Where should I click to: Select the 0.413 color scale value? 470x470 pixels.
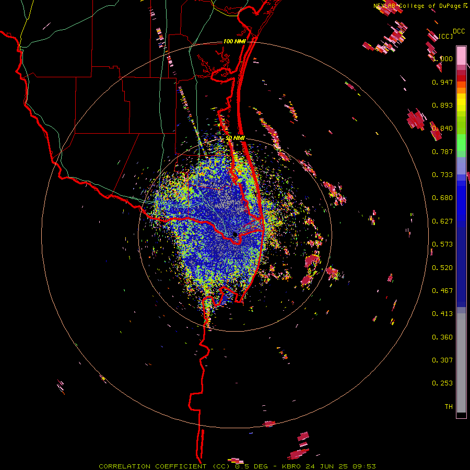[x=442, y=314]
